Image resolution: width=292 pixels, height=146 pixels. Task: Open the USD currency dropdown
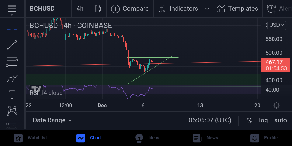(276, 25)
